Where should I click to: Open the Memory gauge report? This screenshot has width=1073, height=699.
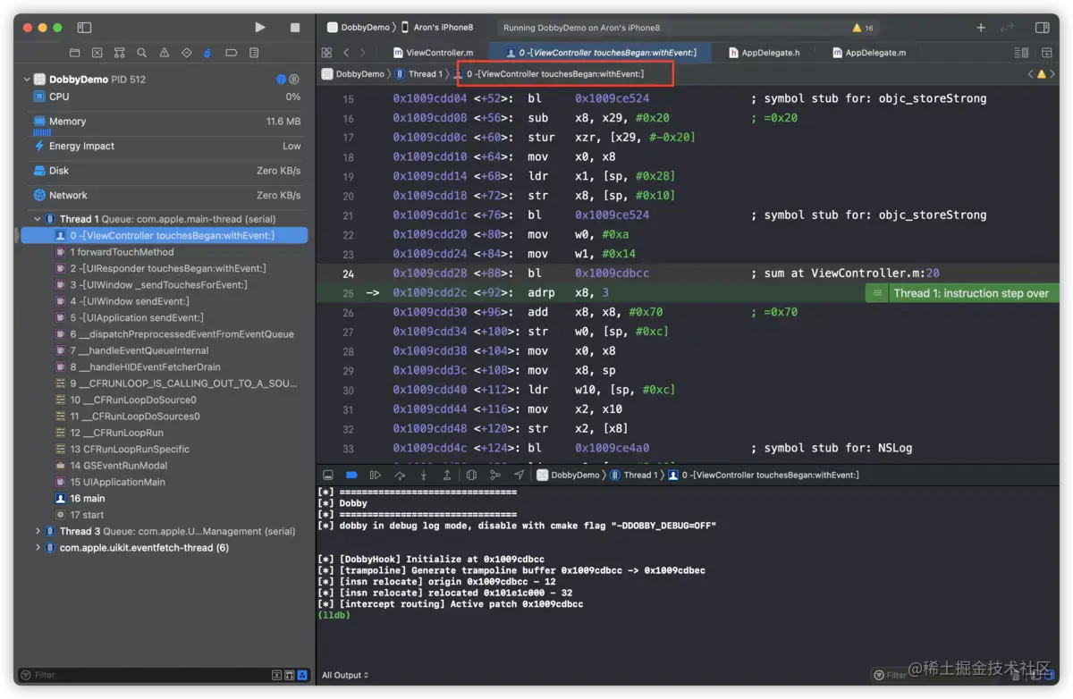pos(68,122)
